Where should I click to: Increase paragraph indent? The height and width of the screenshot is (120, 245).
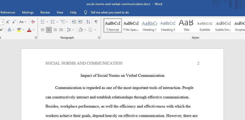80,22
